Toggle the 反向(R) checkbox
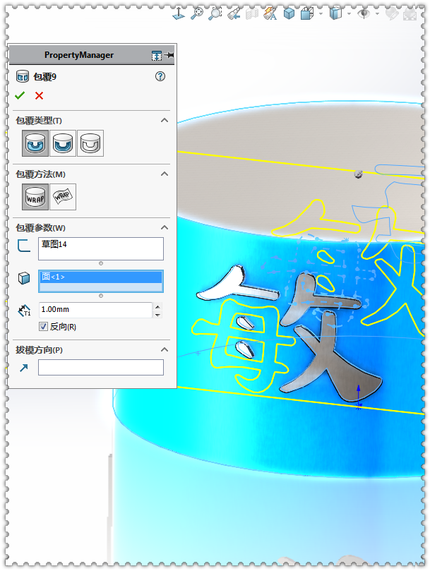This screenshot has width=430, height=571. click(x=43, y=327)
